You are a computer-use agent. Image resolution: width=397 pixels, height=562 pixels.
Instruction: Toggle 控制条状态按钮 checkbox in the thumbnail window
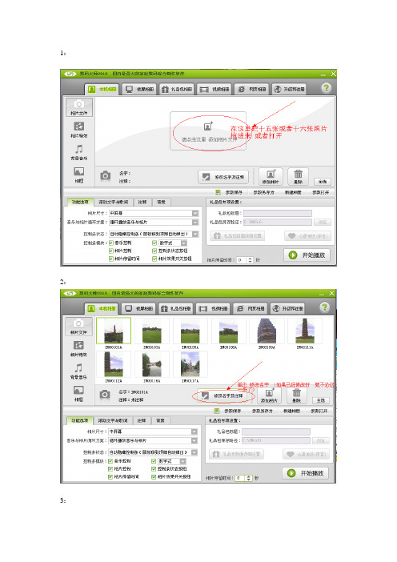click(x=154, y=469)
